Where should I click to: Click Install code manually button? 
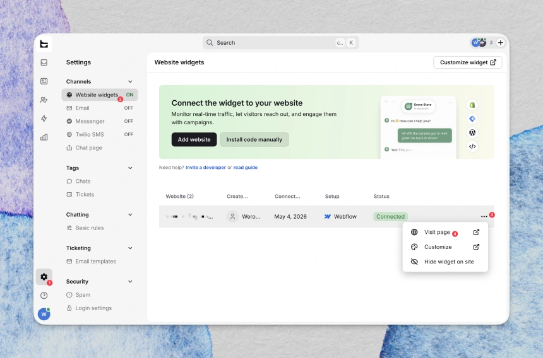[x=254, y=139]
